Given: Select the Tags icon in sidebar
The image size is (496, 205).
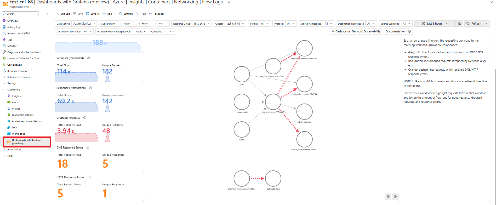Looking at the screenshot, I should click(4, 39).
